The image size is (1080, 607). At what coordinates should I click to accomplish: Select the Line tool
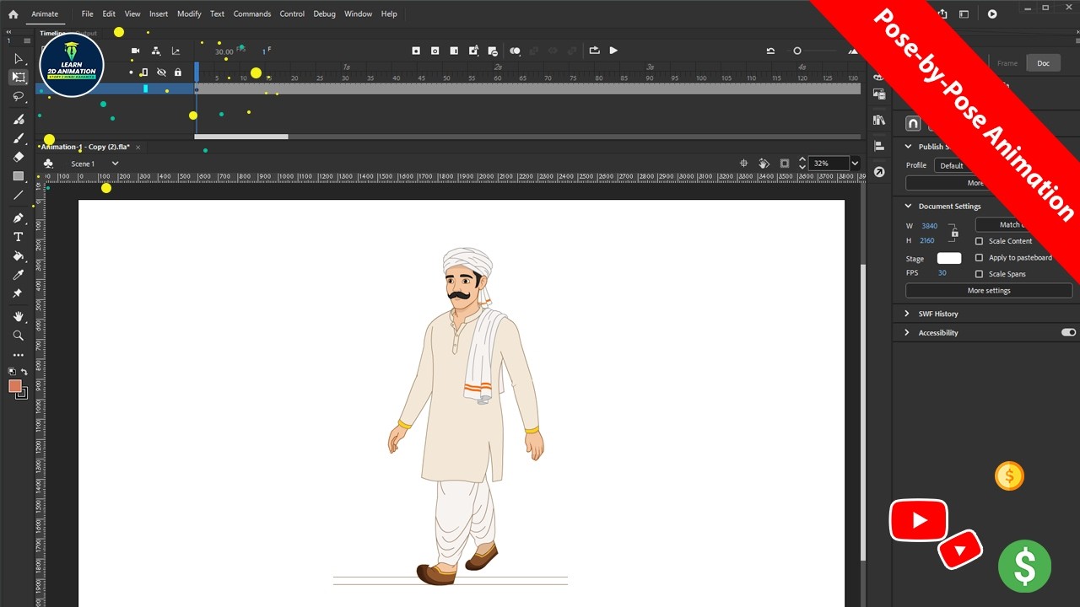(x=19, y=196)
